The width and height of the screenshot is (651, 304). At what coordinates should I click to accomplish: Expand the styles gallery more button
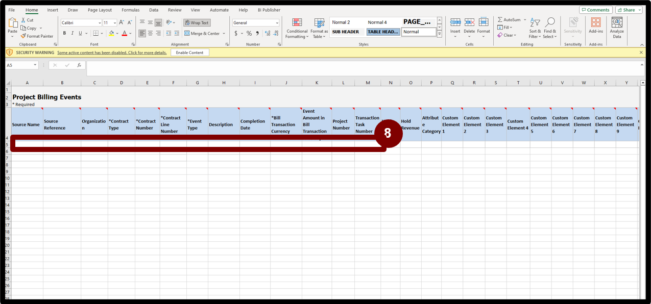(x=439, y=34)
